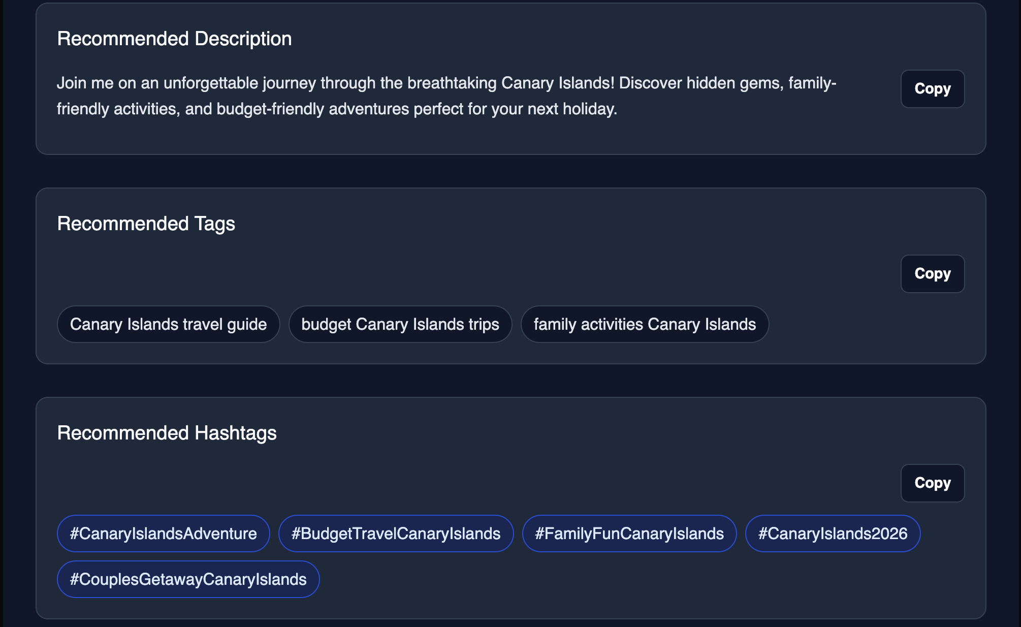Select the "family activities Canary Islands" tag

[644, 324]
